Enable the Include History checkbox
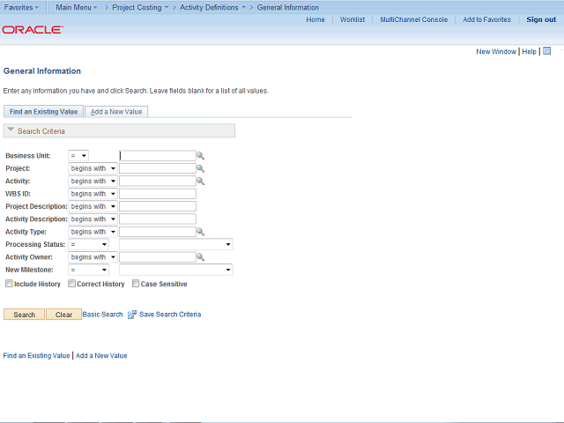Image resolution: width=564 pixels, height=423 pixels. pyautogui.click(x=9, y=284)
